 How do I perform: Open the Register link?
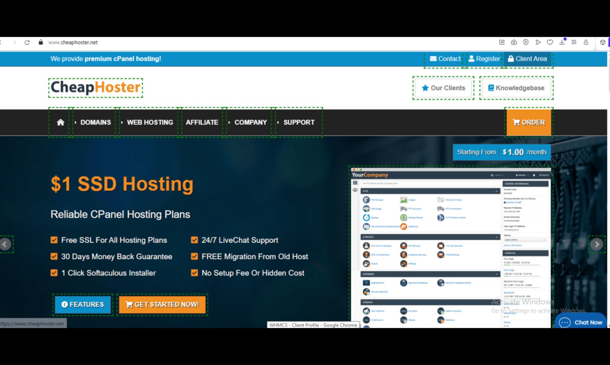coord(484,59)
